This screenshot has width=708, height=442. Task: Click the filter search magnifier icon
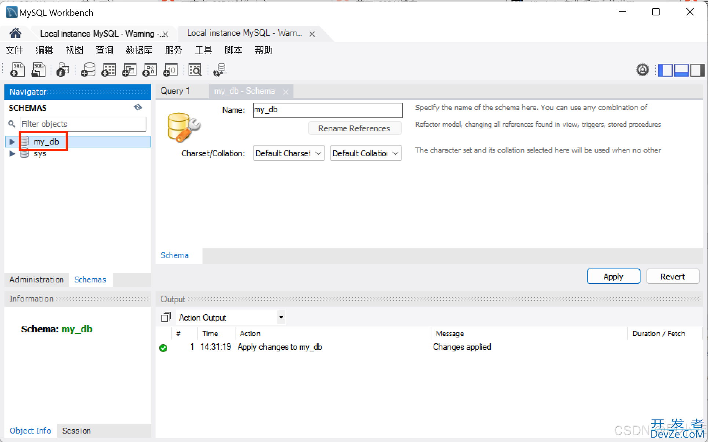coord(12,124)
